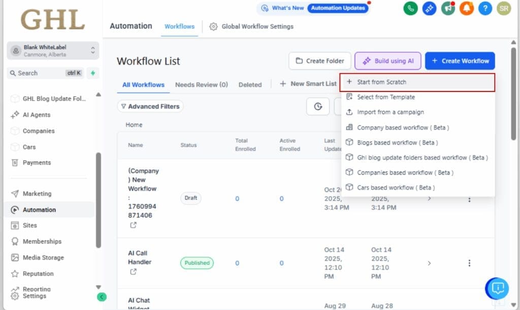Viewport: 520px width, 310px height.
Task: Open the Memberships section
Action: (x=45, y=241)
